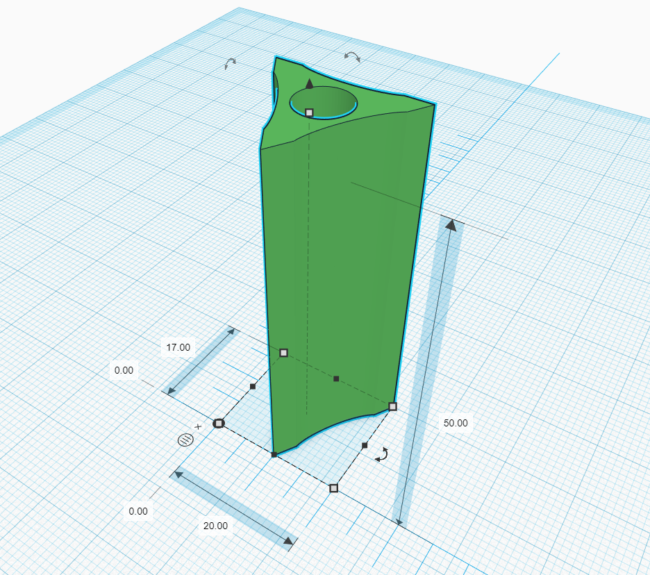650x575 pixels.
Task: Click the 50.00 height dimension to edit it
Action: [456, 422]
